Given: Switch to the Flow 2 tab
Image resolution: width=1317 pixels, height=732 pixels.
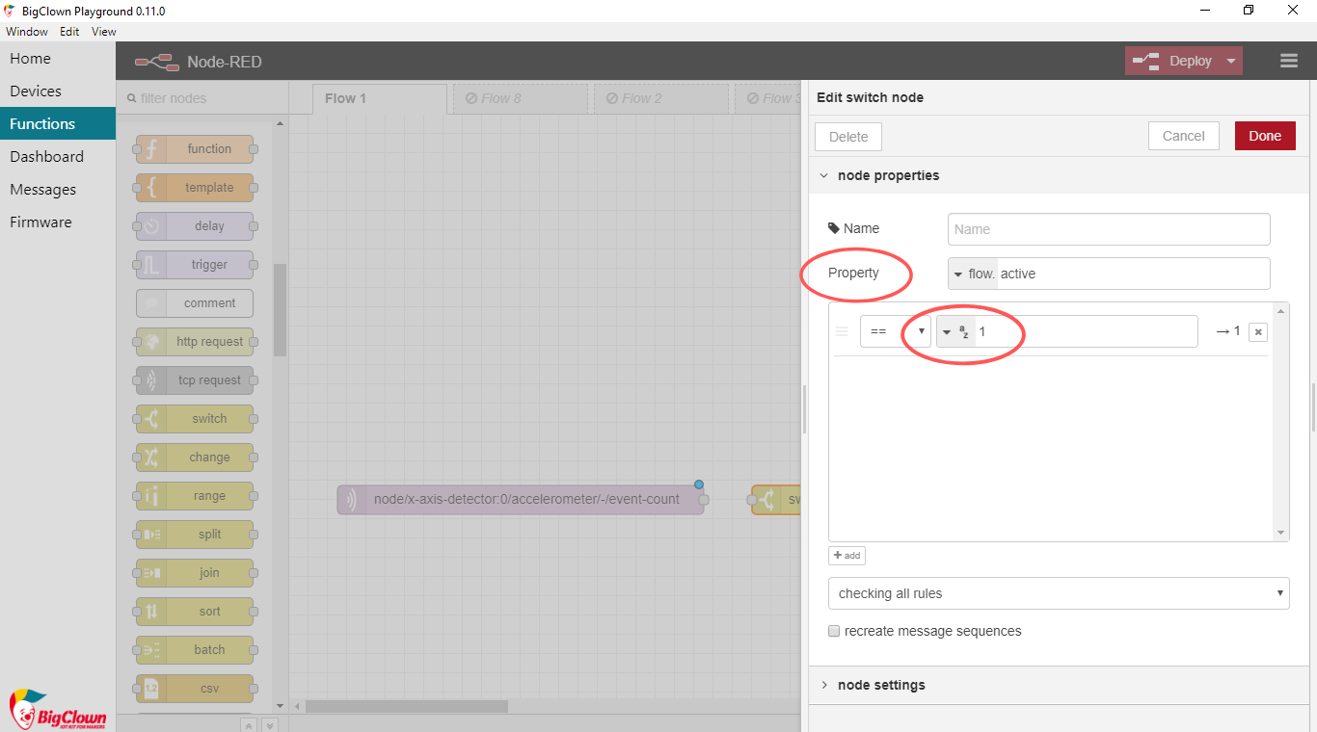Looking at the screenshot, I should 661,98.
